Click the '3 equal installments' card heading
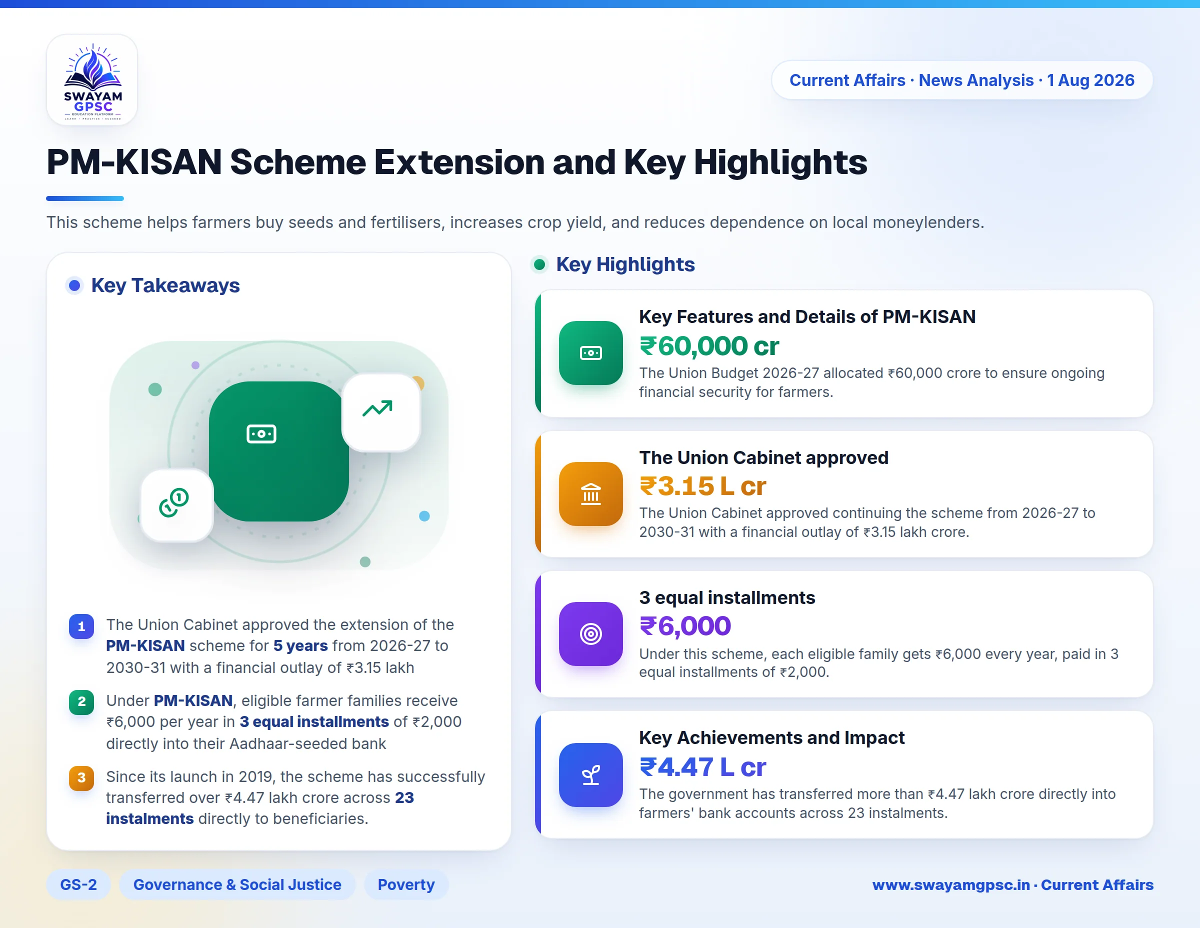1200x928 pixels. tap(727, 597)
